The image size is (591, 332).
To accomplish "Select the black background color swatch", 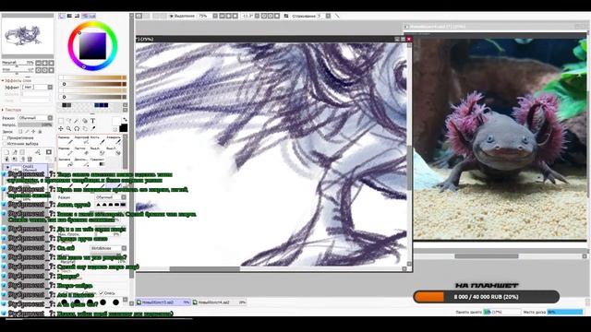I will (123, 128).
